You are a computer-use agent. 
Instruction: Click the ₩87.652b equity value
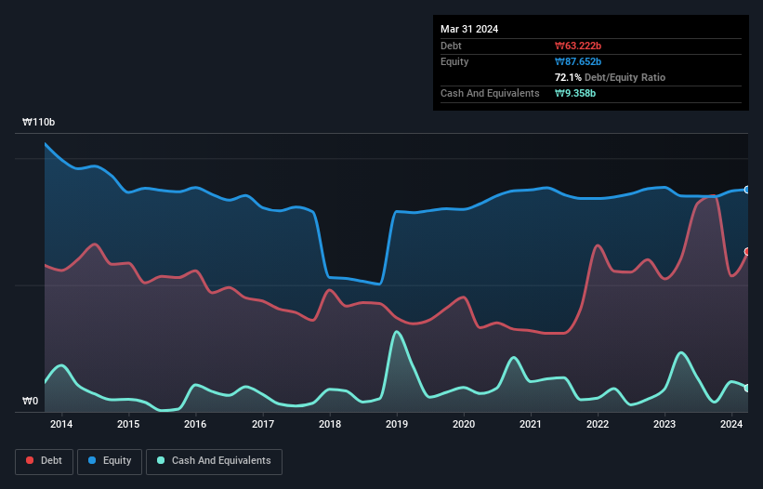click(578, 61)
